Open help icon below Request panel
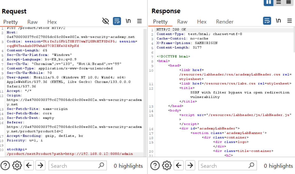 [x=5, y=166]
